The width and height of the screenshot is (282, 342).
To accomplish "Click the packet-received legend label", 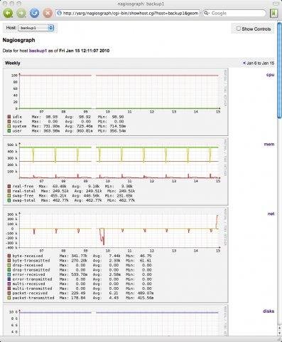I will (x=30, y=293).
